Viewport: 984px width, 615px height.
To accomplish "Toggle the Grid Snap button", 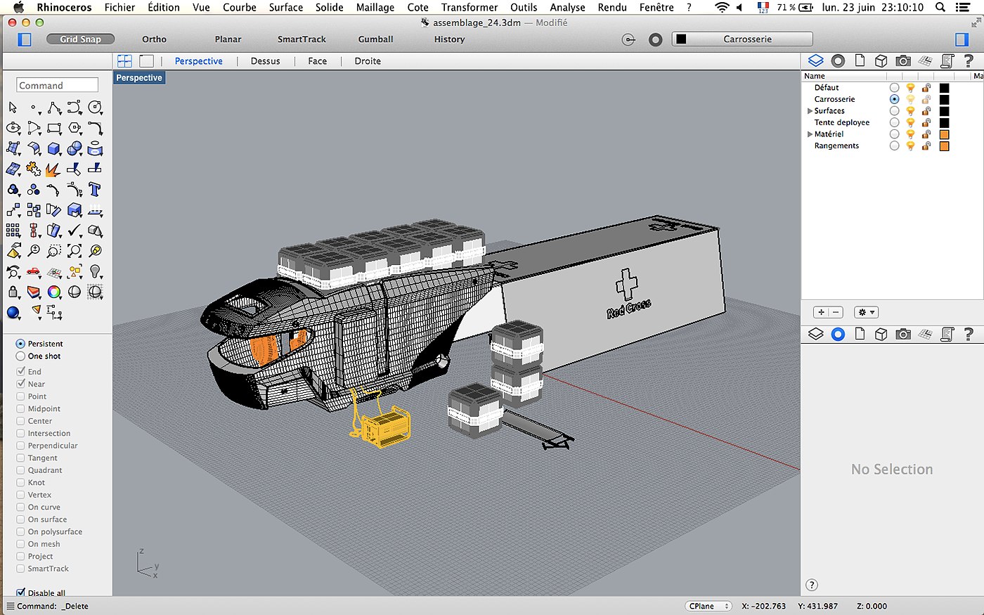I will pyautogui.click(x=80, y=39).
